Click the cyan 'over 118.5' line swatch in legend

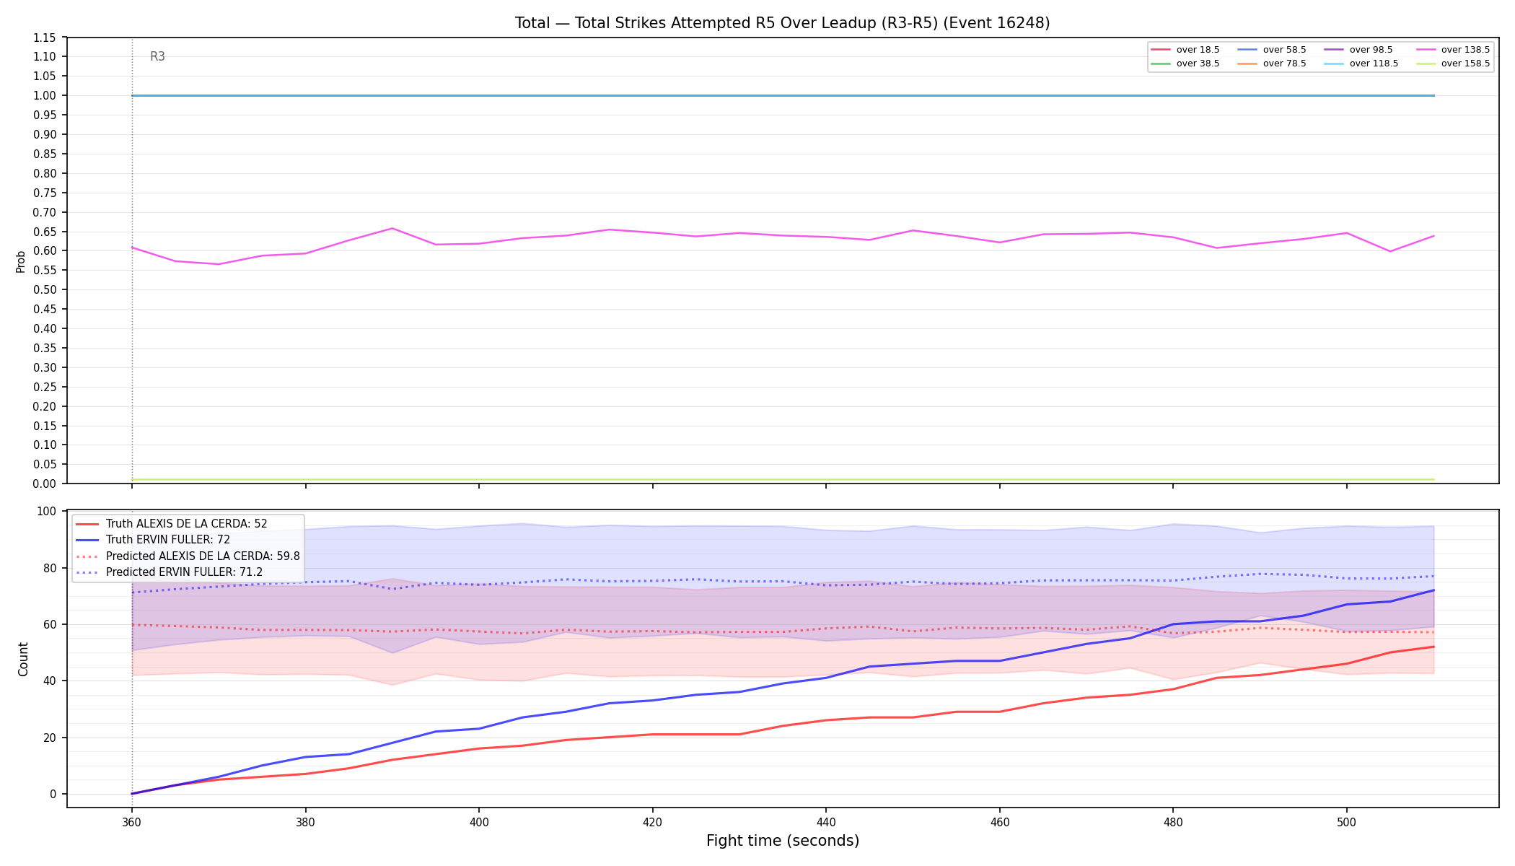coord(1334,64)
